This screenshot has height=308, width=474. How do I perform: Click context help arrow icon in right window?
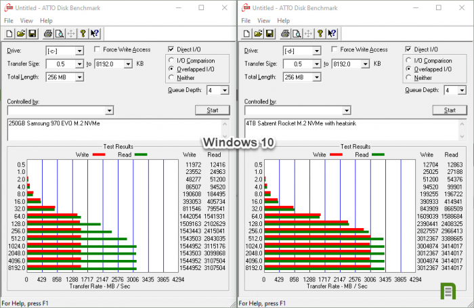coord(332,34)
